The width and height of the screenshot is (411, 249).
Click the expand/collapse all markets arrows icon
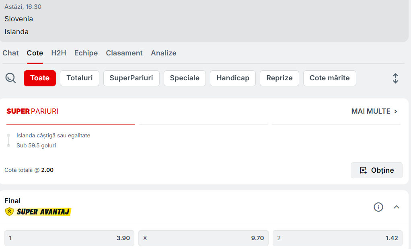[395, 78]
